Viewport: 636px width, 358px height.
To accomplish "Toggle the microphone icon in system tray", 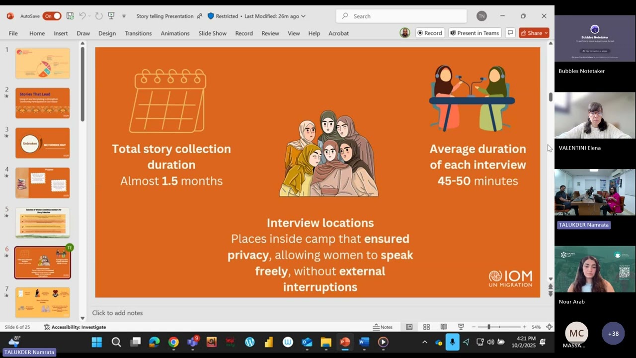I will click(452, 342).
